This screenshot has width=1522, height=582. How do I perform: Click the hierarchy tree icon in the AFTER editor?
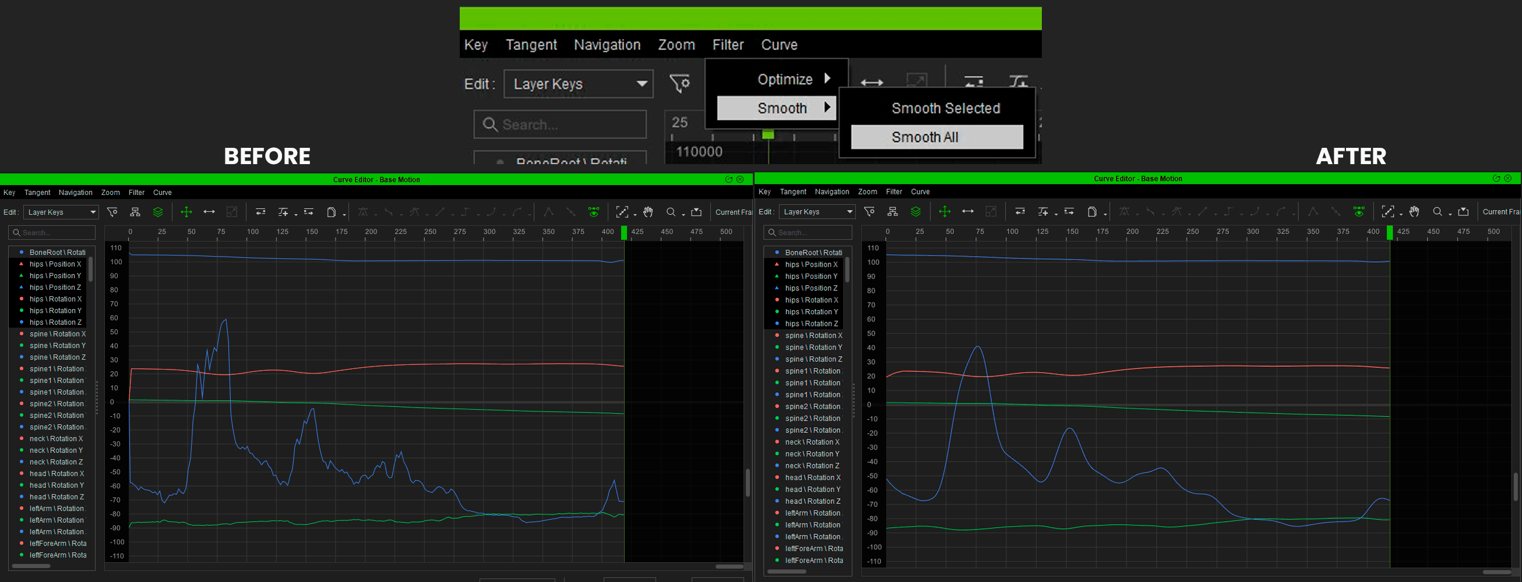click(x=893, y=211)
